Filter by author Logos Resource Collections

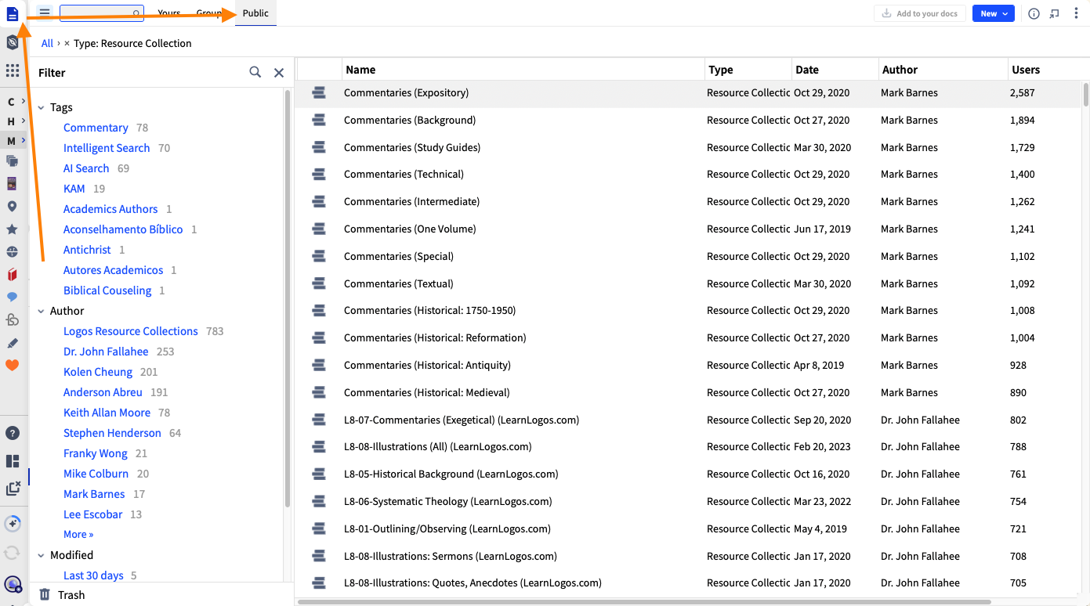[x=131, y=331]
